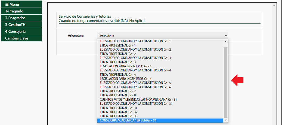Click the dropdown list scroll-up arrow
Viewport: 282px width, 125px height.
tap(225, 42)
